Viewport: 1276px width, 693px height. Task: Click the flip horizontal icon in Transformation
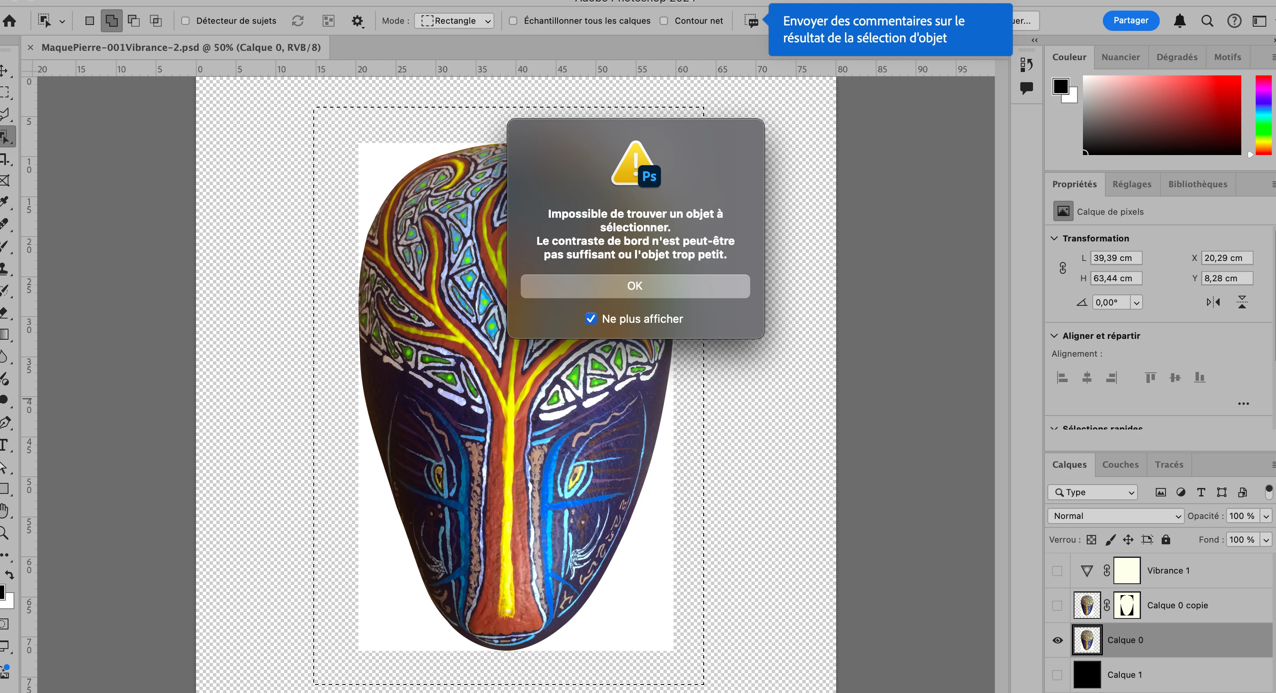[1213, 302]
